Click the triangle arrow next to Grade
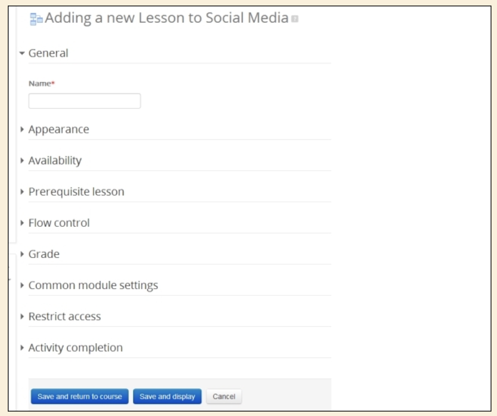 [x=22, y=254]
